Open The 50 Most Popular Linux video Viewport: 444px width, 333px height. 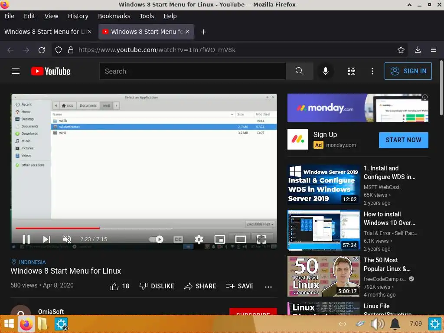click(323, 276)
